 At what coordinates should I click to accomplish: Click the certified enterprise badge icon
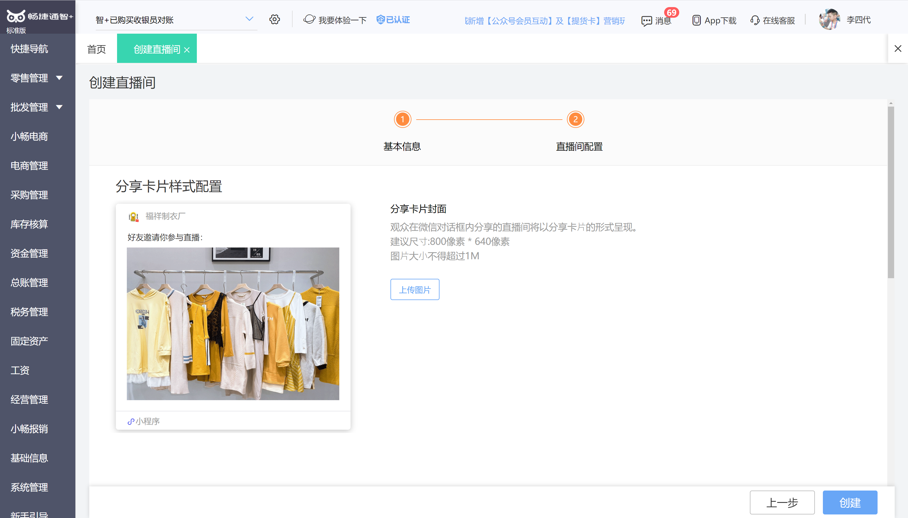pyautogui.click(x=381, y=19)
